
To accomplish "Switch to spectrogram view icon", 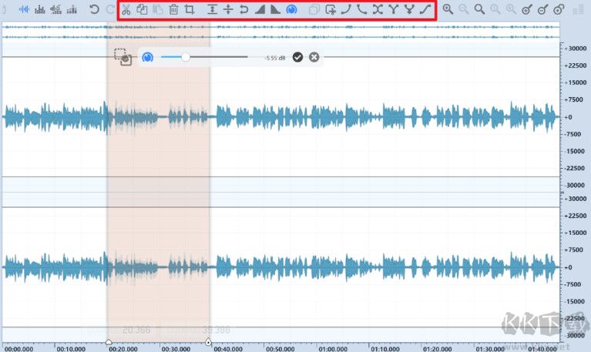I will point(39,9).
